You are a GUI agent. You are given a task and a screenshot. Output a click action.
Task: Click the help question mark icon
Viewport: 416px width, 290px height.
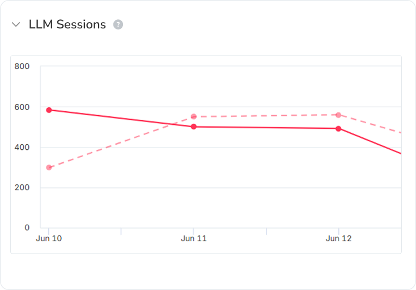point(118,24)
